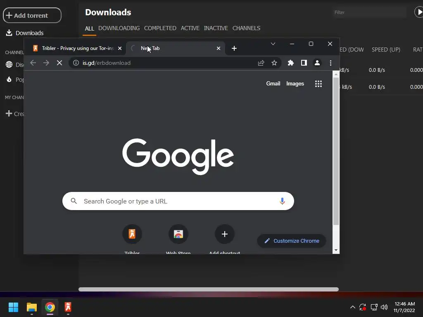The height and width of the screenshot is (317, 423).
Task: Show hidden tray icons chevron
Action: [353, 307]
